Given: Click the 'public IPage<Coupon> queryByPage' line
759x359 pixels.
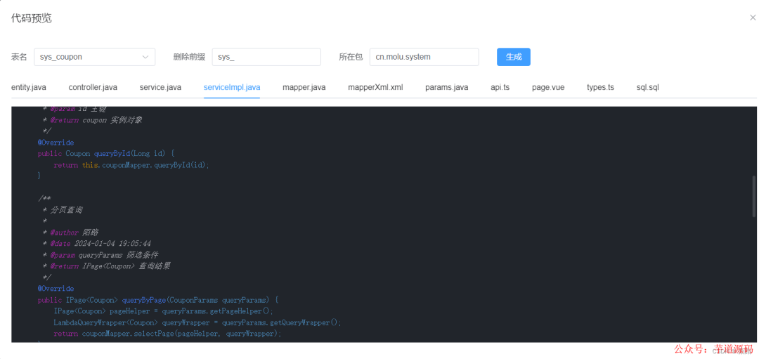Looking at the screenshot, I should (158, 299).
